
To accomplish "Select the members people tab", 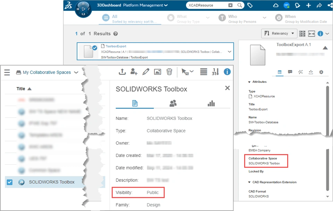I will click(x=173, y=104).
